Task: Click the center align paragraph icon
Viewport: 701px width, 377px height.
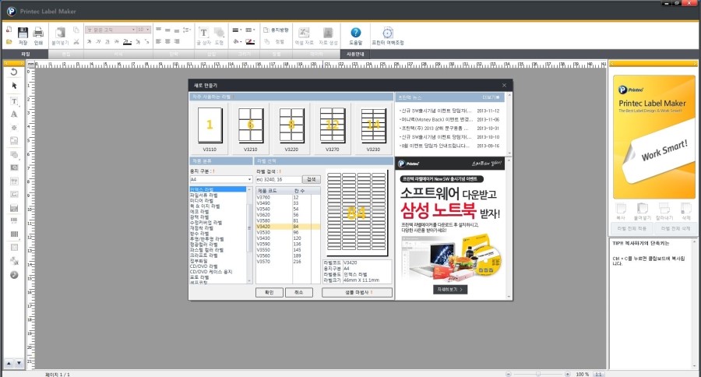Action: [x=167, y=41]
